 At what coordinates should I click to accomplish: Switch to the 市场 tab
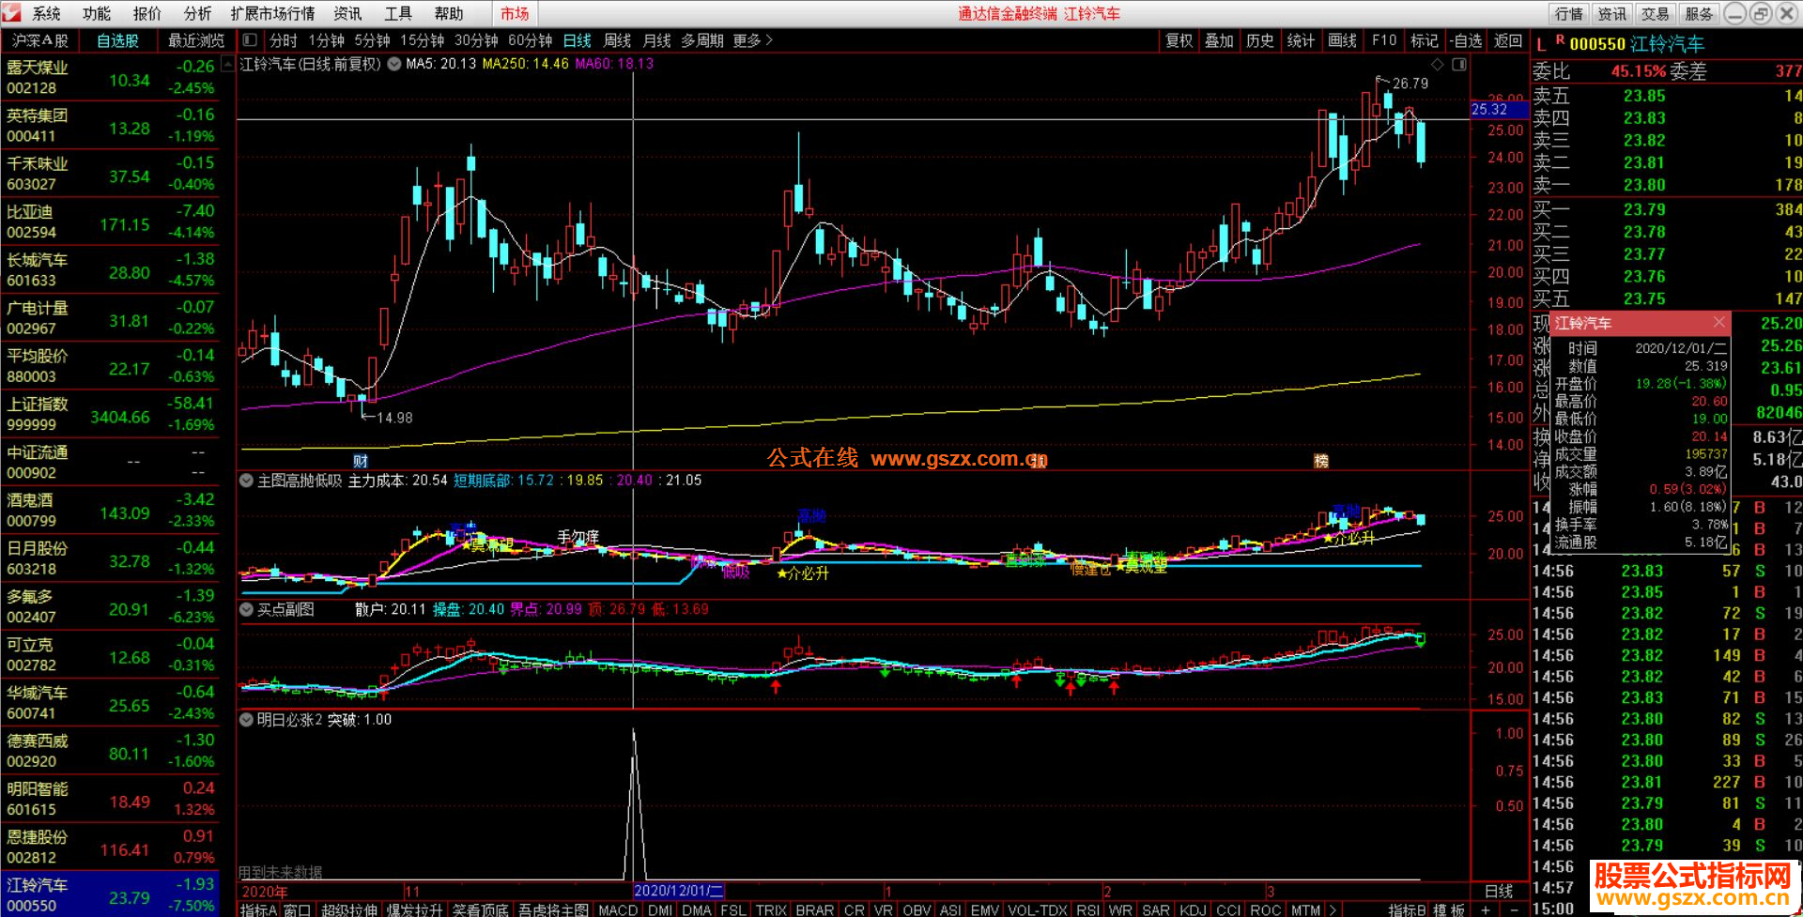515,13
